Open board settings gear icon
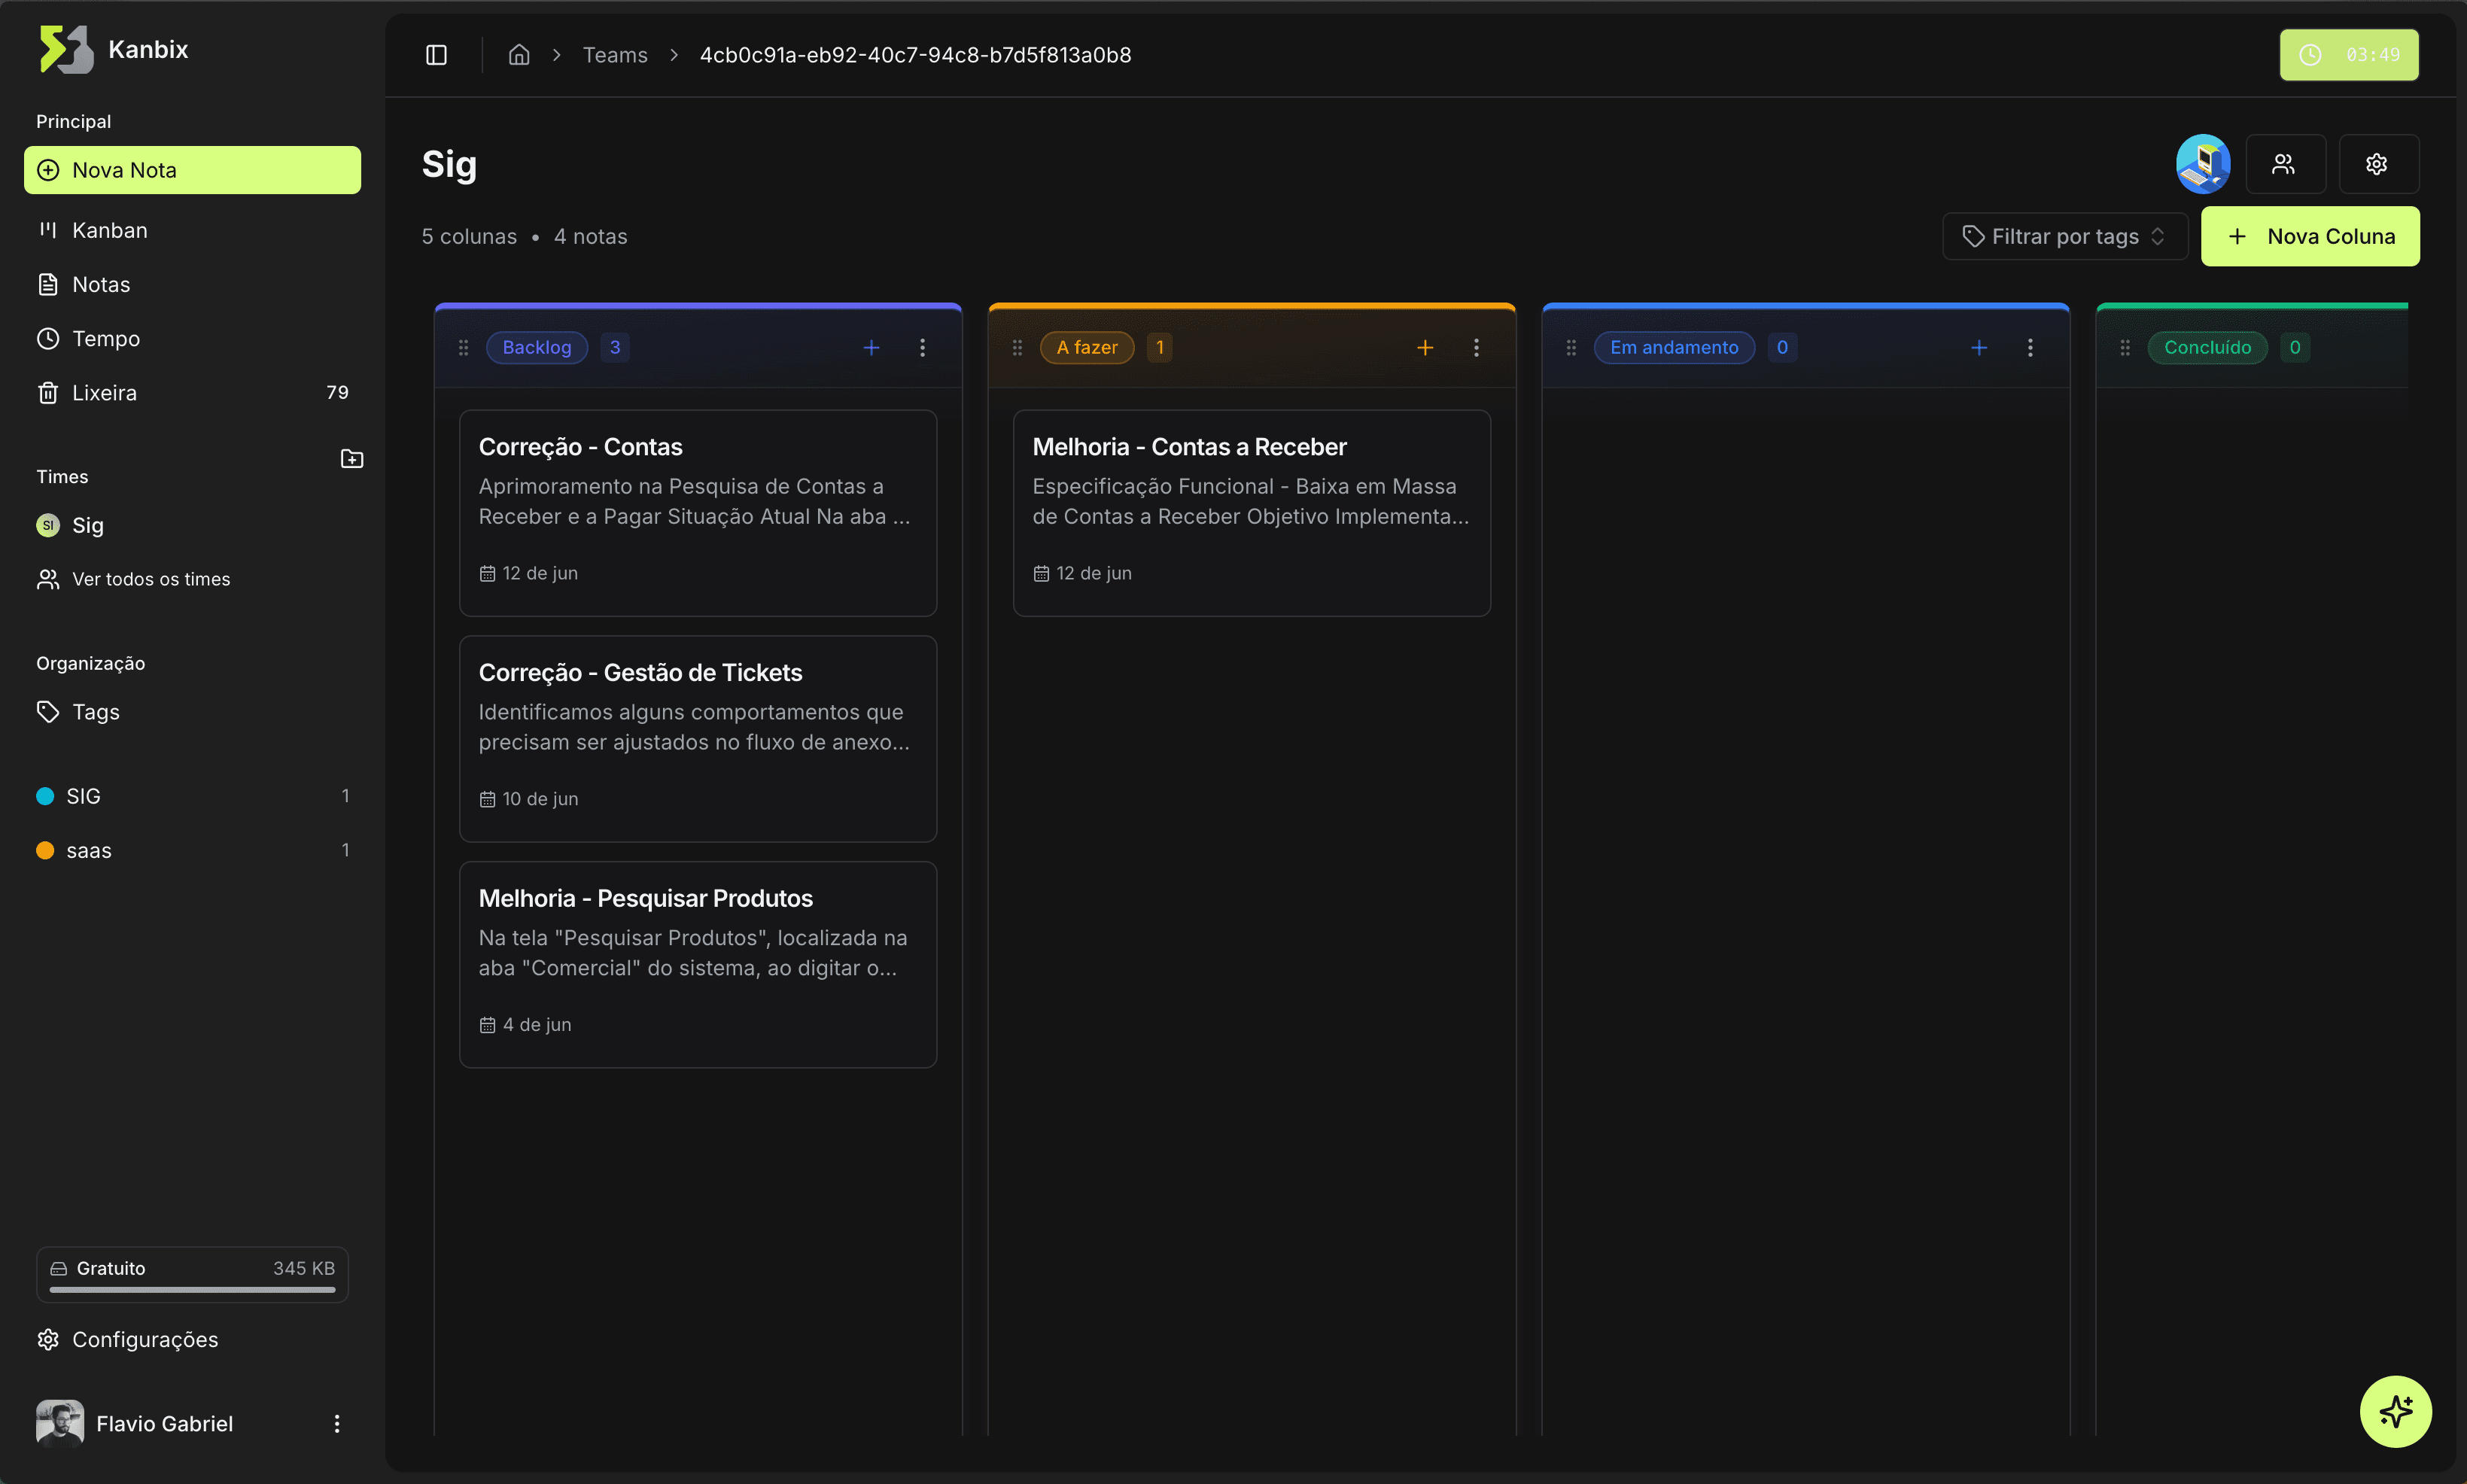The width and height of the screenshot is (2467, 1484). click(2377, 164)
